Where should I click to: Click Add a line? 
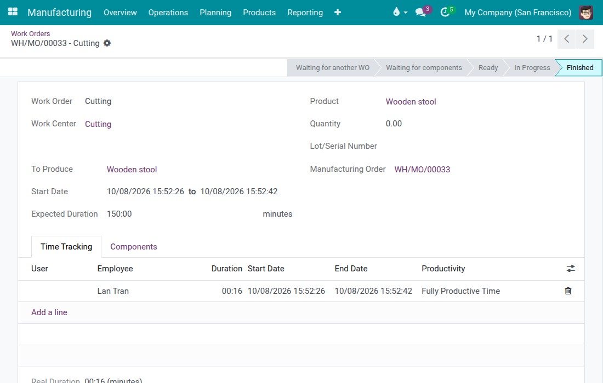[49, 312]
